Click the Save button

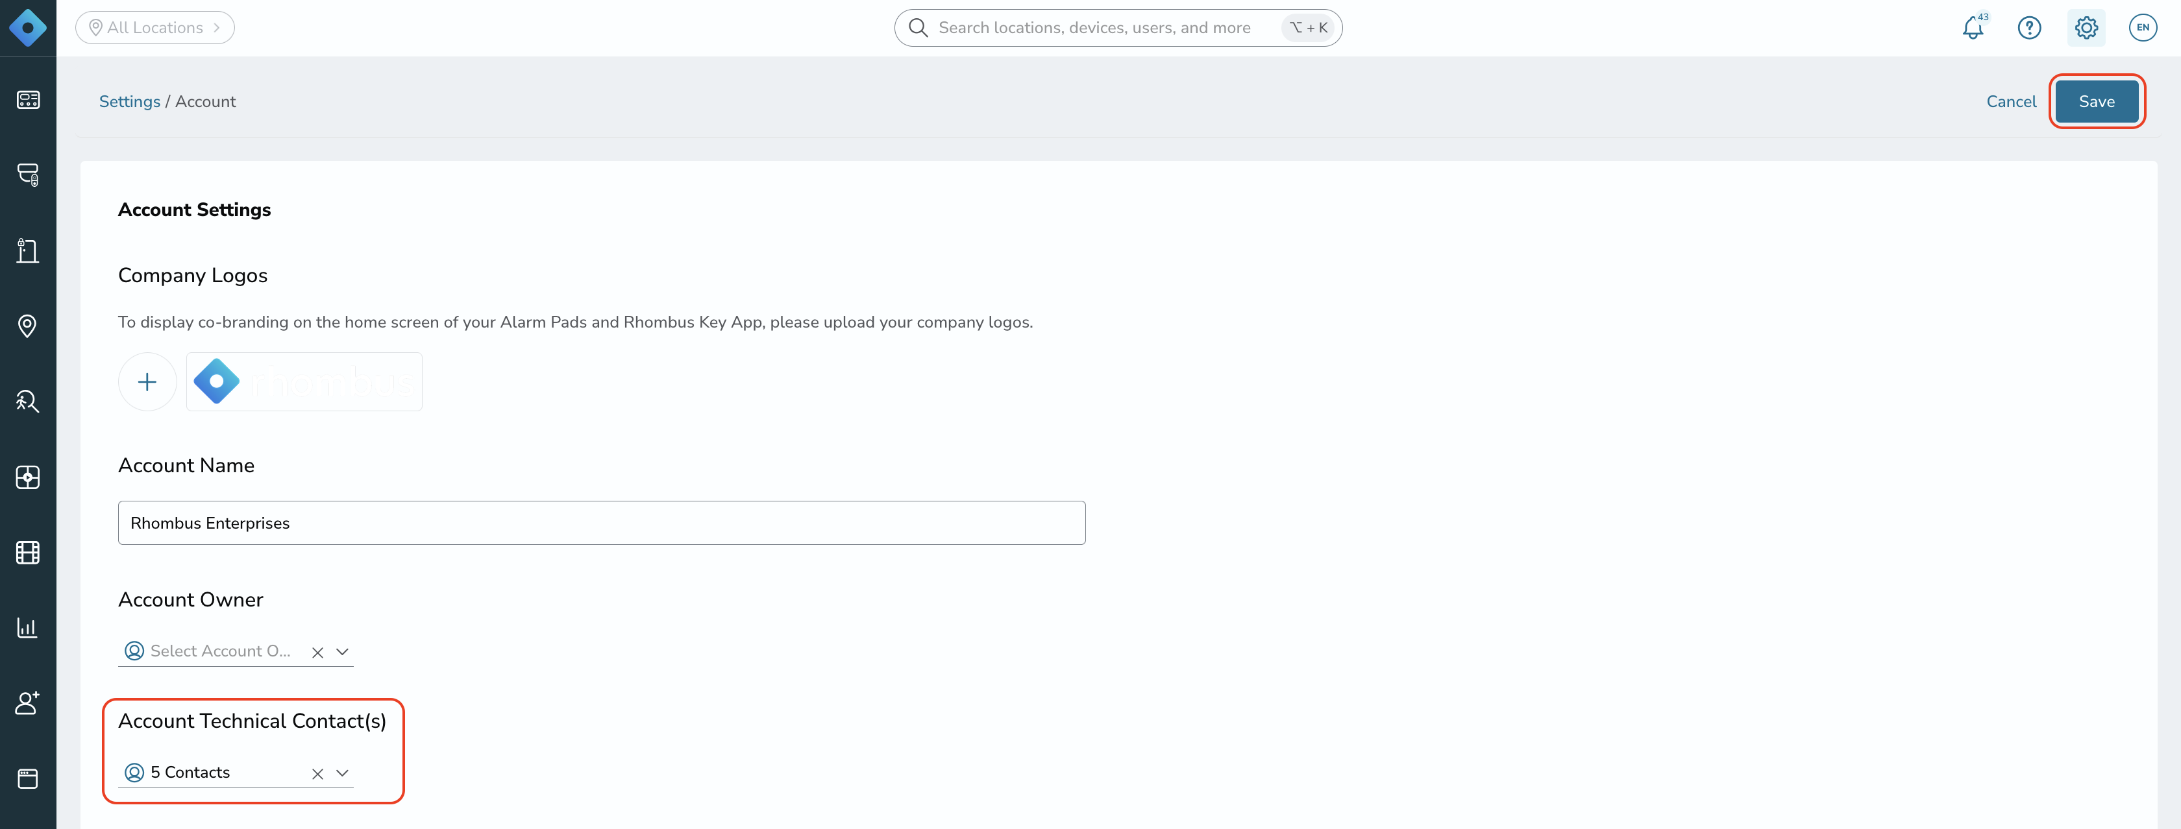point(2097,101)
